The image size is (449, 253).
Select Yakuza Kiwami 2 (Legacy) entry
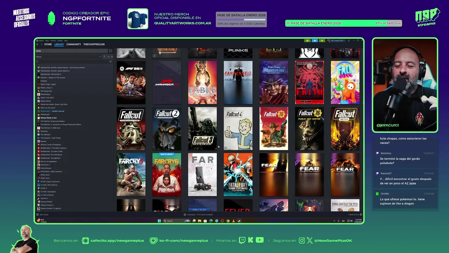point(51,208)
